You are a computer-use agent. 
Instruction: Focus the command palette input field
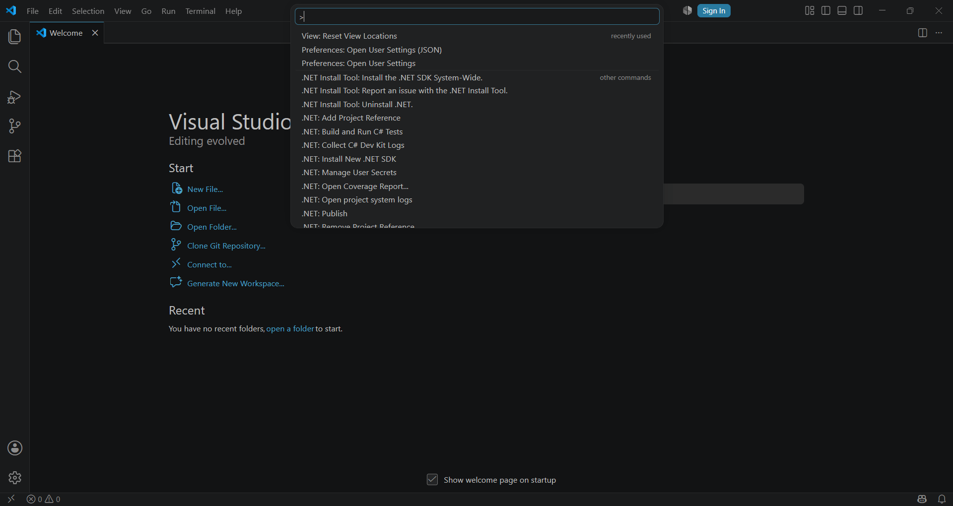pyautogui.click(x=477, y=16)
